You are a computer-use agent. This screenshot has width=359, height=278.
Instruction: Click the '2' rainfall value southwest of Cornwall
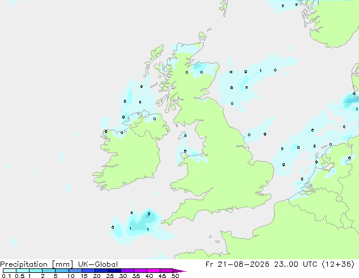click(x=149, y=213)
